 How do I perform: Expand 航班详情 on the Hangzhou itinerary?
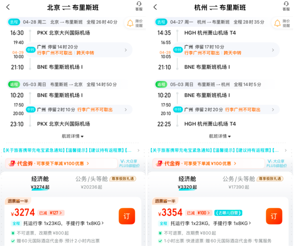pos(220,136)
